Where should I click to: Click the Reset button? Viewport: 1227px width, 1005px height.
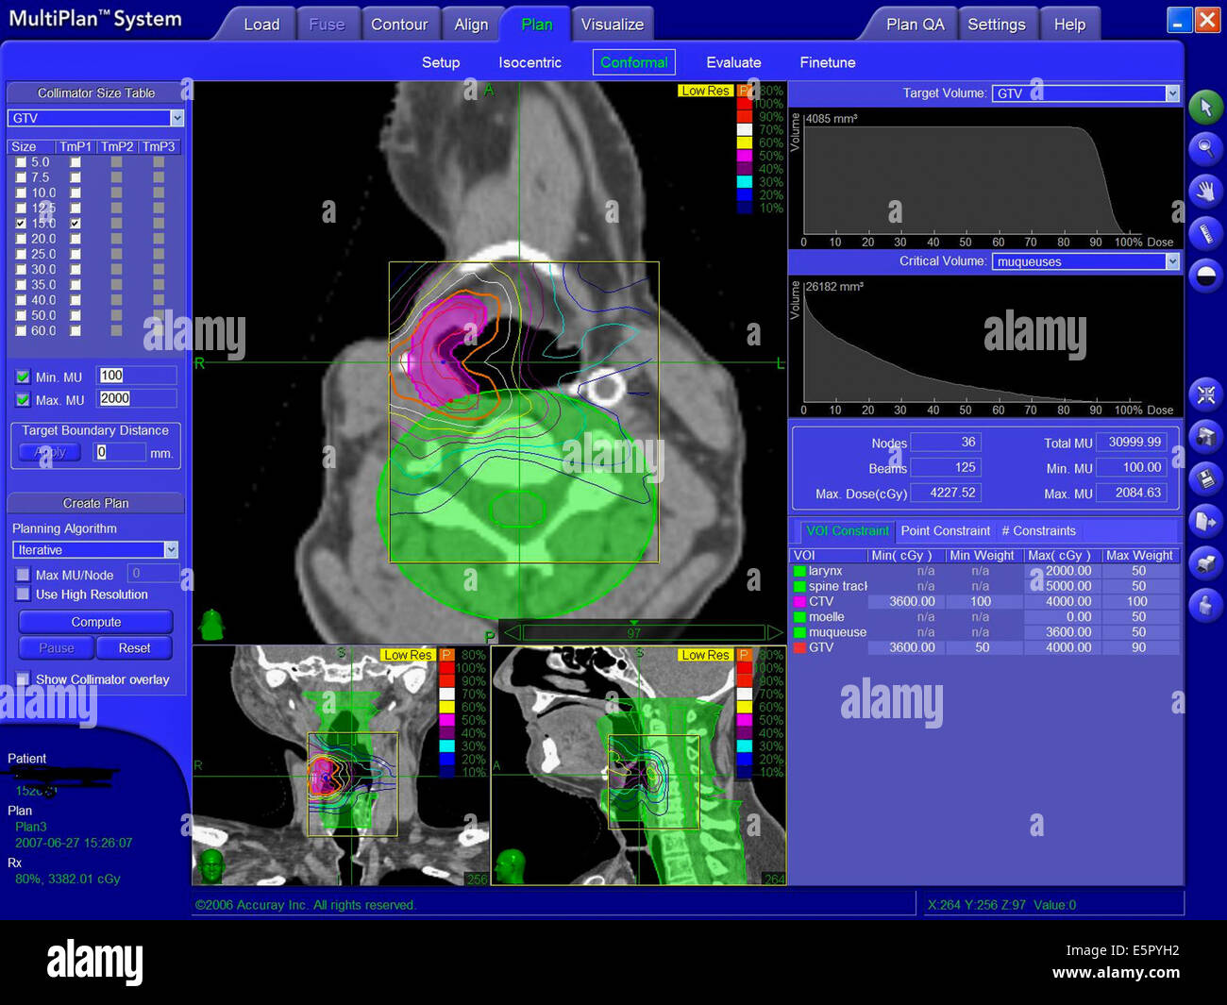coord(134,648)
